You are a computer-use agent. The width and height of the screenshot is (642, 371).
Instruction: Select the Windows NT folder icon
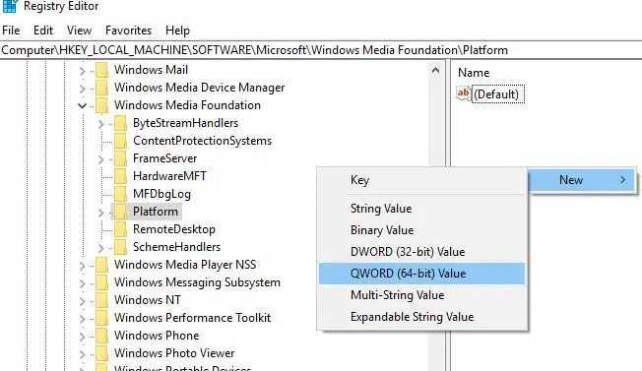102,300
